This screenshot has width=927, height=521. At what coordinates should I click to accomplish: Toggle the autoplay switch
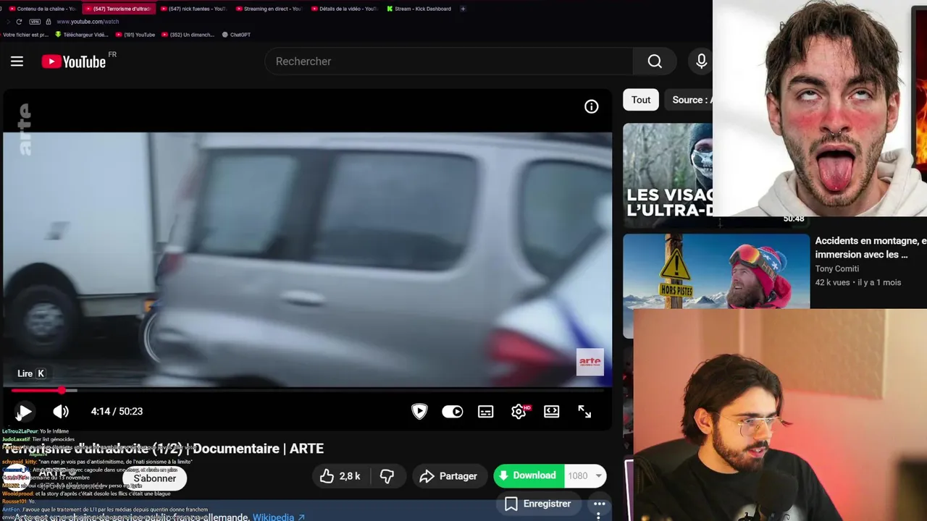click(x=453, y=412)
